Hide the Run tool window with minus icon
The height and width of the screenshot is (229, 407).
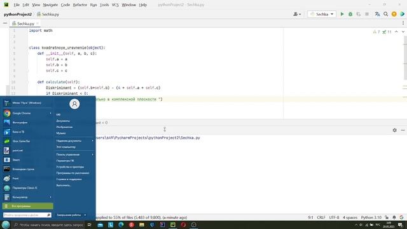pyautogui.click(x=403, y=130)
